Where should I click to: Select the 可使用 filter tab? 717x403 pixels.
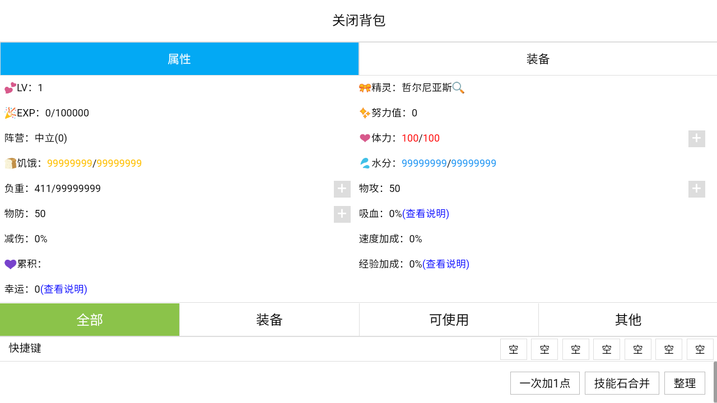click(x=448, y=319)
